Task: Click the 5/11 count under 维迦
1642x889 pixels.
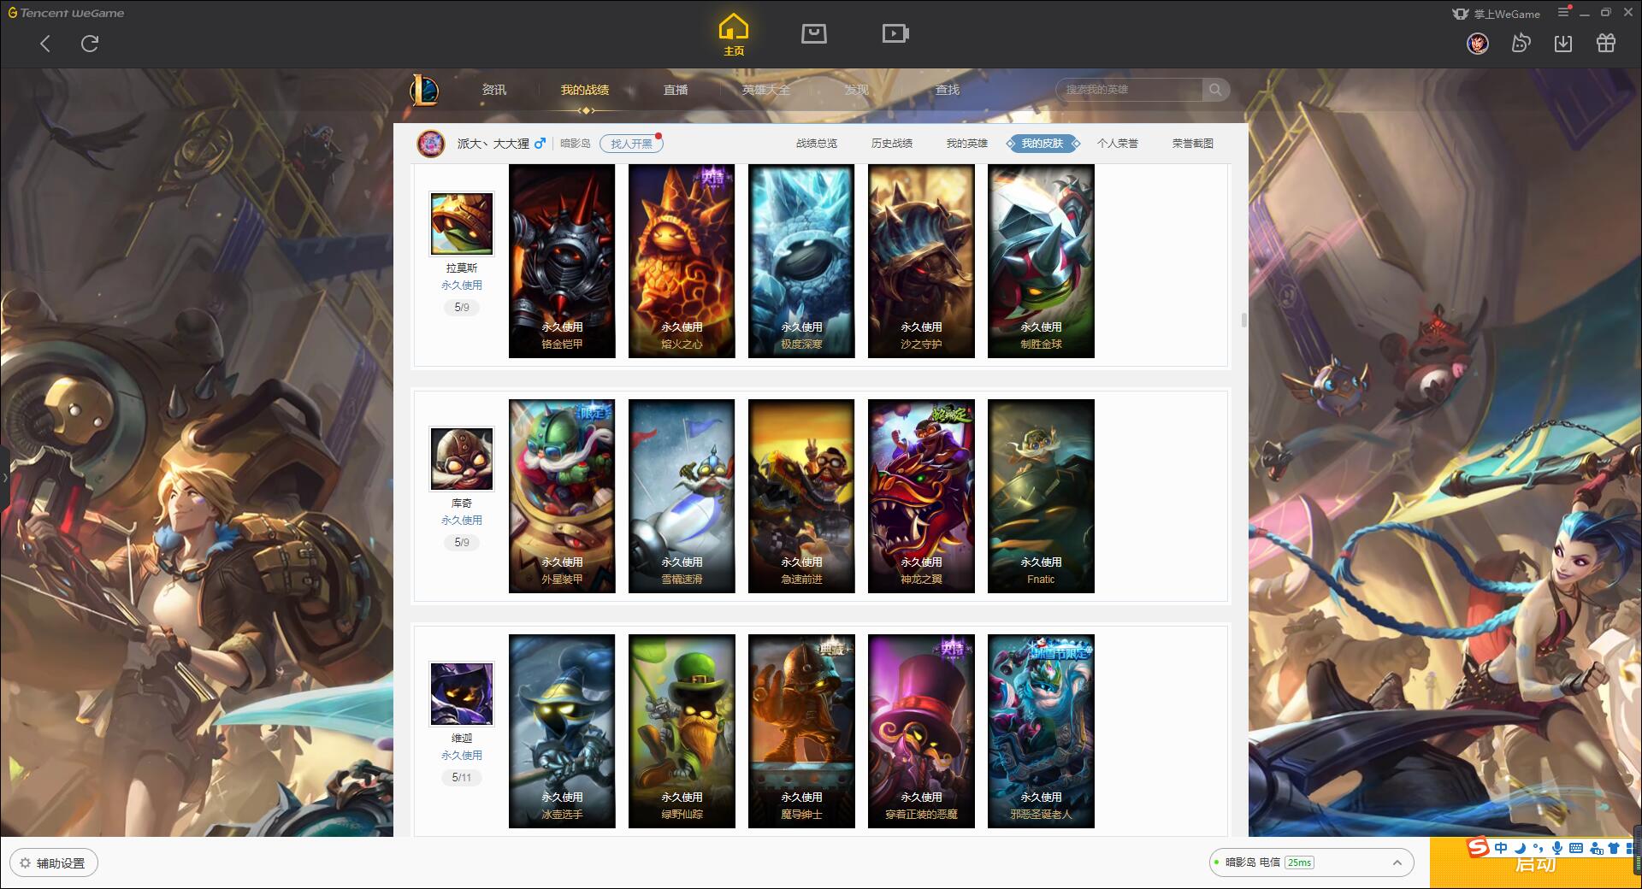Action: pyautogui.click(x=462, y=777)
